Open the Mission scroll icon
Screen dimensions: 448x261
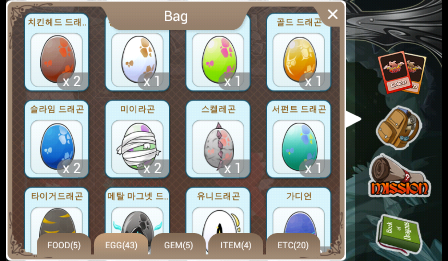400,176
